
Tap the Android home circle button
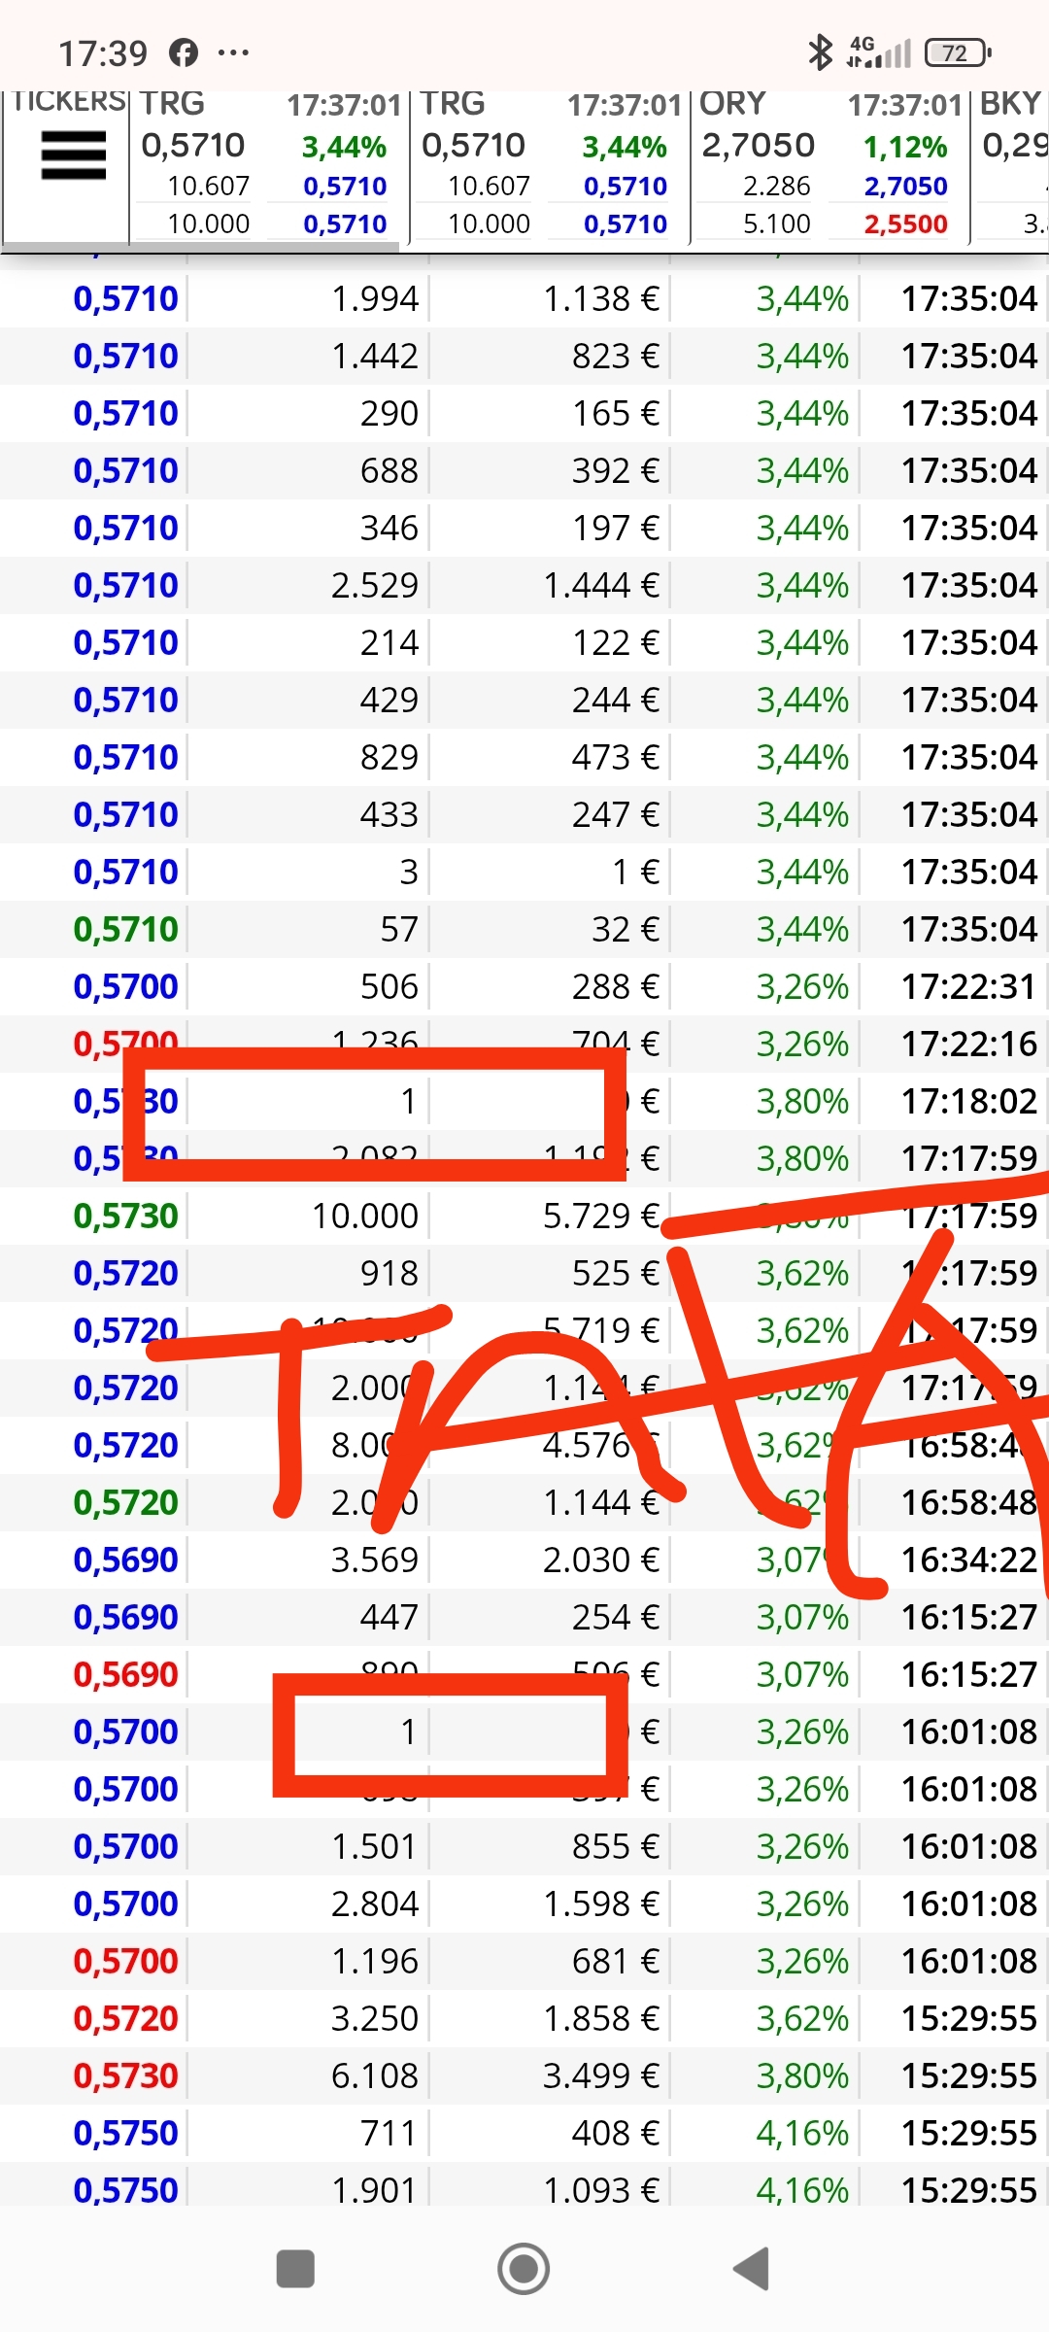(524, 2269)
